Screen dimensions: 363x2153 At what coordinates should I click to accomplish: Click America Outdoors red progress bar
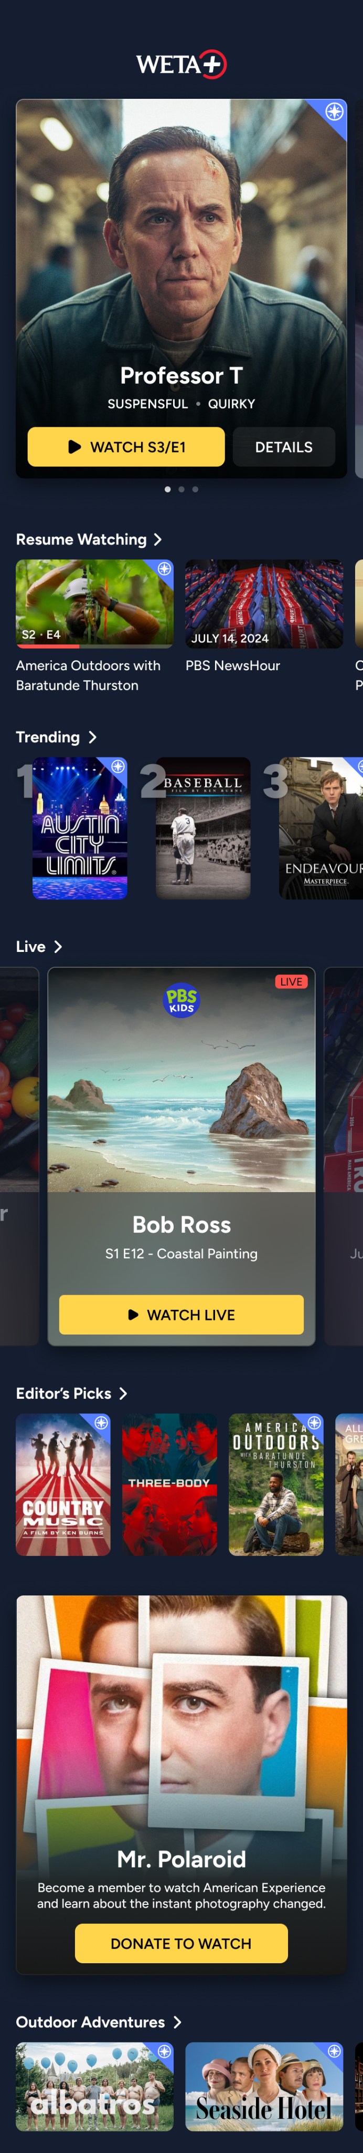48,646
